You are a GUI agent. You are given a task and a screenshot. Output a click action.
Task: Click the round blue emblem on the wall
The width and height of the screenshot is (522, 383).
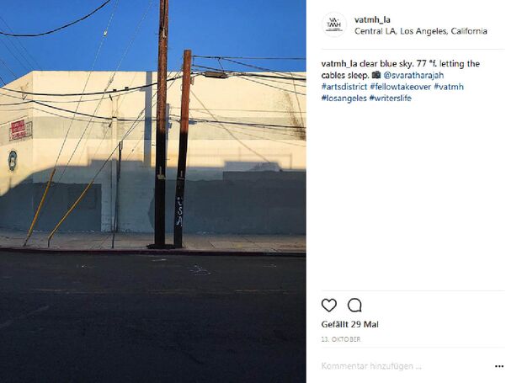(x=13, y=161)
